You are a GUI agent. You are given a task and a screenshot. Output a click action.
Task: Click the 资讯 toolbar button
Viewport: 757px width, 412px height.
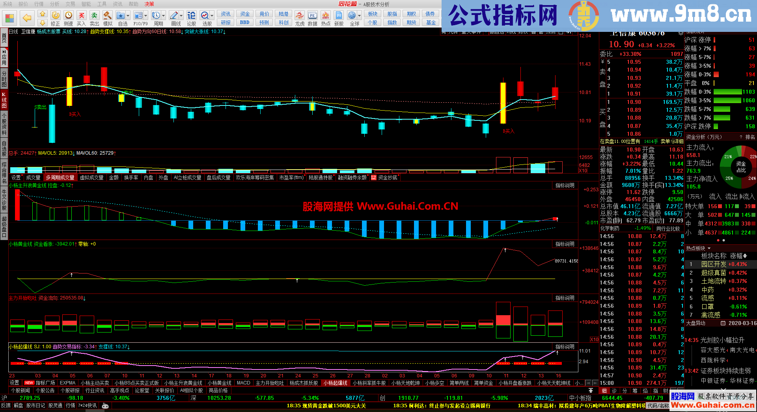coord(226,14)
